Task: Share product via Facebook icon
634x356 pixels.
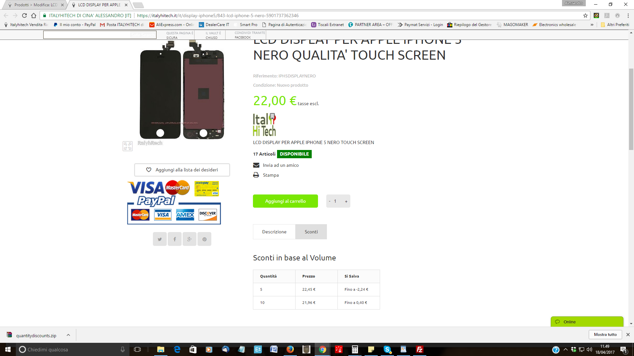Action: pos(175,239)
